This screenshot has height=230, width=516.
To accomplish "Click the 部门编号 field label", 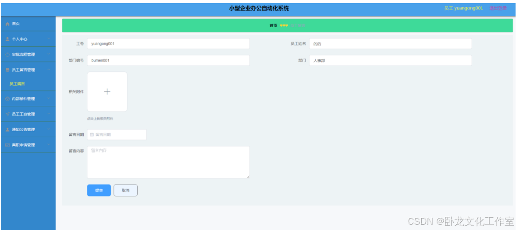I will pyautogui.click(x=76, y=60).
